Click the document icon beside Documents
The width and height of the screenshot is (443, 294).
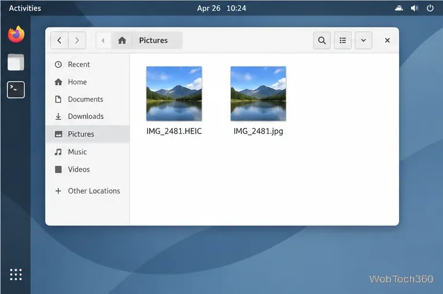click(58, 99)
